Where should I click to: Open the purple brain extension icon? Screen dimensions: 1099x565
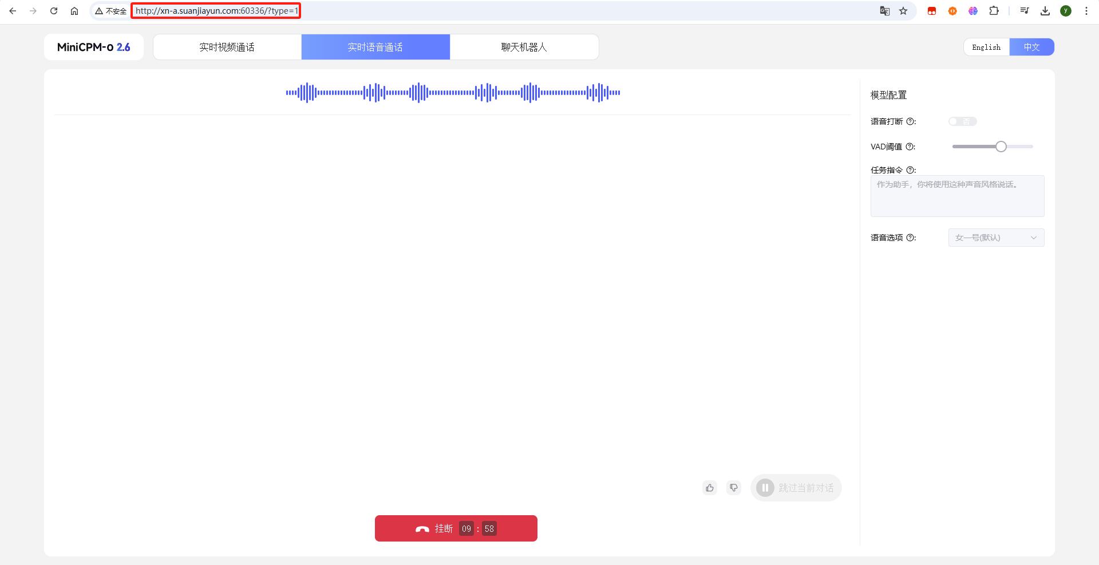[x=973, y=11]
